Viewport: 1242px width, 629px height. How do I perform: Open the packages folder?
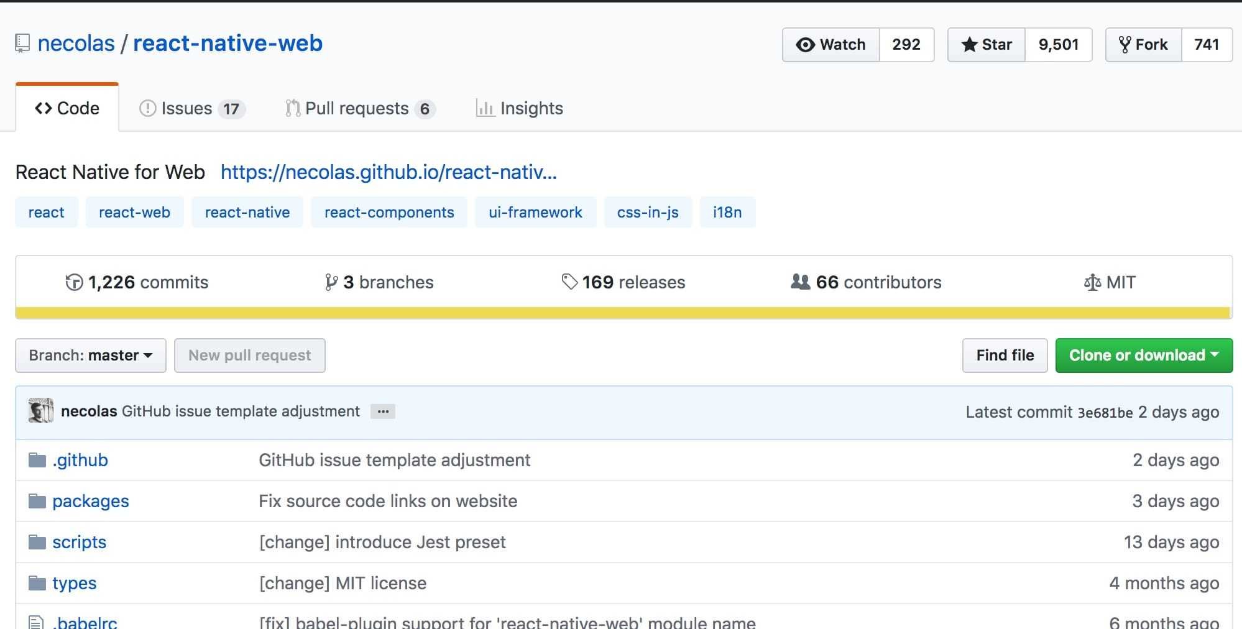click(x=91, y=502)
